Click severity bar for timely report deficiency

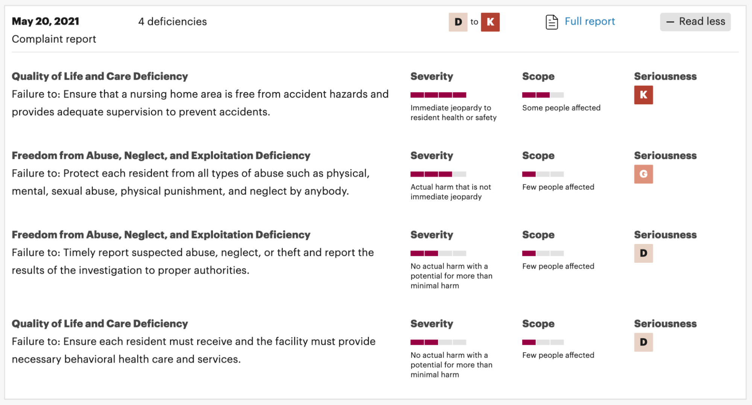[438, 253]
